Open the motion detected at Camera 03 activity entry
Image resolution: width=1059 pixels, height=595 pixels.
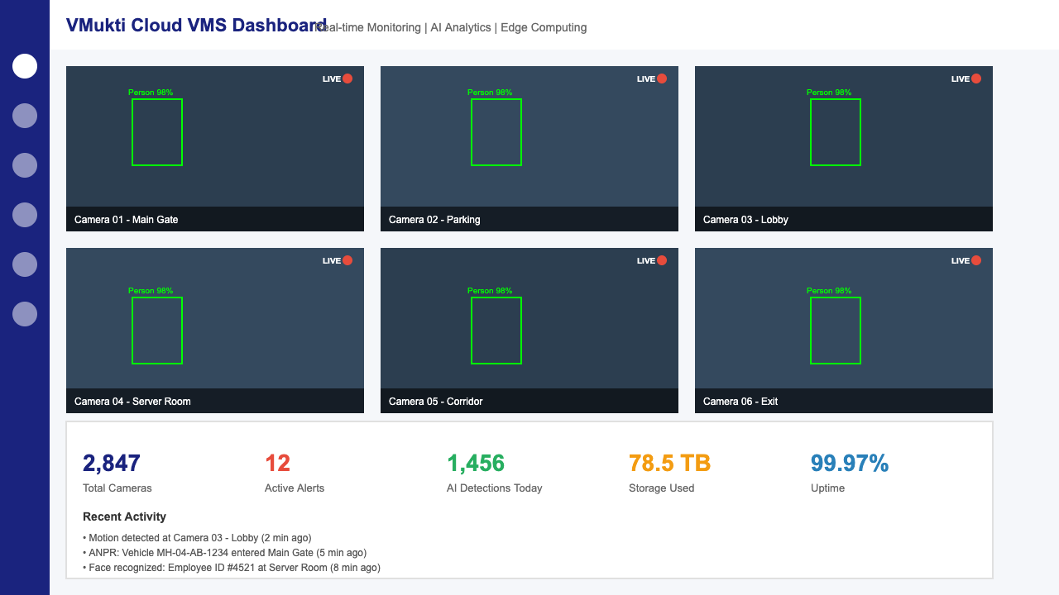click(x=197, y=538)
